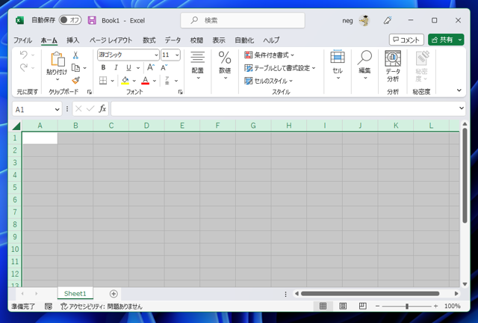Click the fill color bucket icon

click(125, 81)
